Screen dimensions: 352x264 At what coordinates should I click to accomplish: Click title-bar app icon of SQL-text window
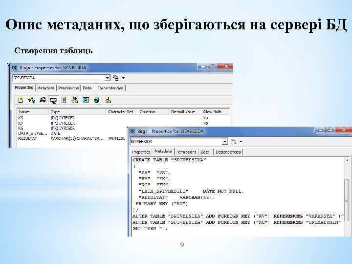(x=132, y=132)
